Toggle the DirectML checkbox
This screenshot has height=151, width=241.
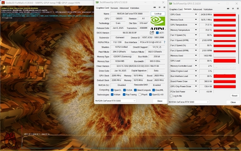pyautogui.click(x=154, y=90)
